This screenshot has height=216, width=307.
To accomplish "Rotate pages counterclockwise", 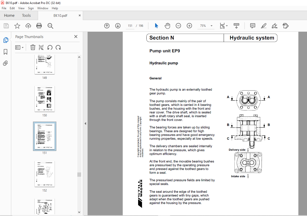I will [50, 48].
